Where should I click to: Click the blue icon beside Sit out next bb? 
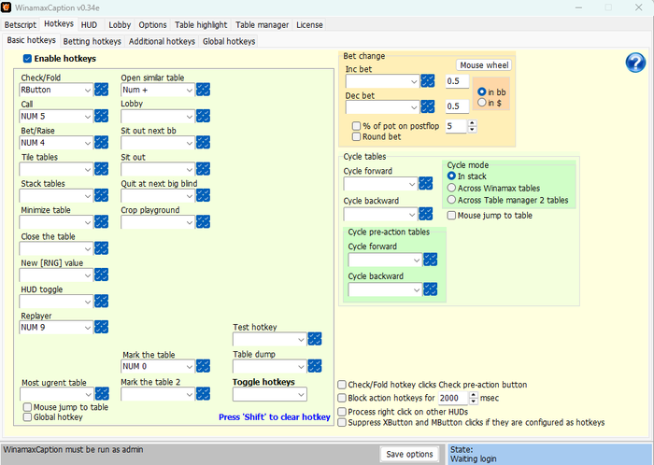(203, 143)
